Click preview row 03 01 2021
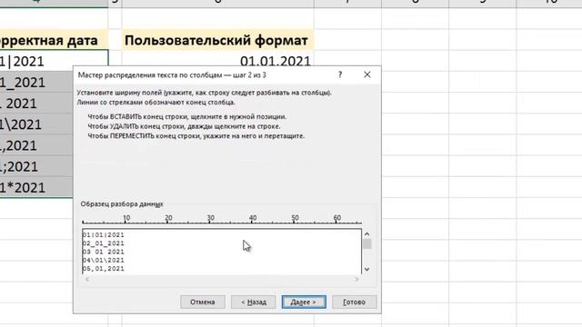Screen dimensions: 582x327 coord(104,253)
